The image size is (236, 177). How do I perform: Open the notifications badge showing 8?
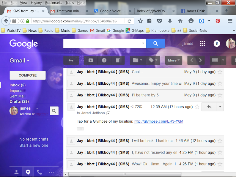(x=217, y=43)
